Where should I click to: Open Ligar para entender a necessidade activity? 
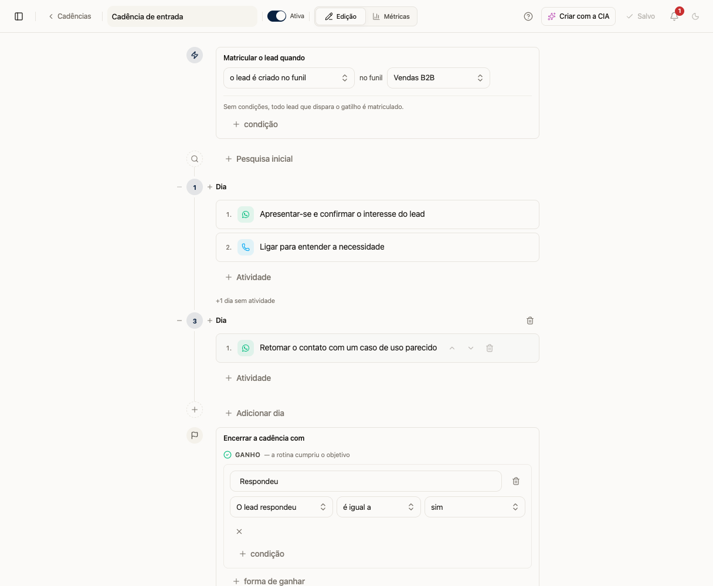click(x=378, y=247)
